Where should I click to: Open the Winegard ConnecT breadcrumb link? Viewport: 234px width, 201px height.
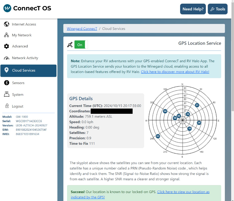pos(82,28)
